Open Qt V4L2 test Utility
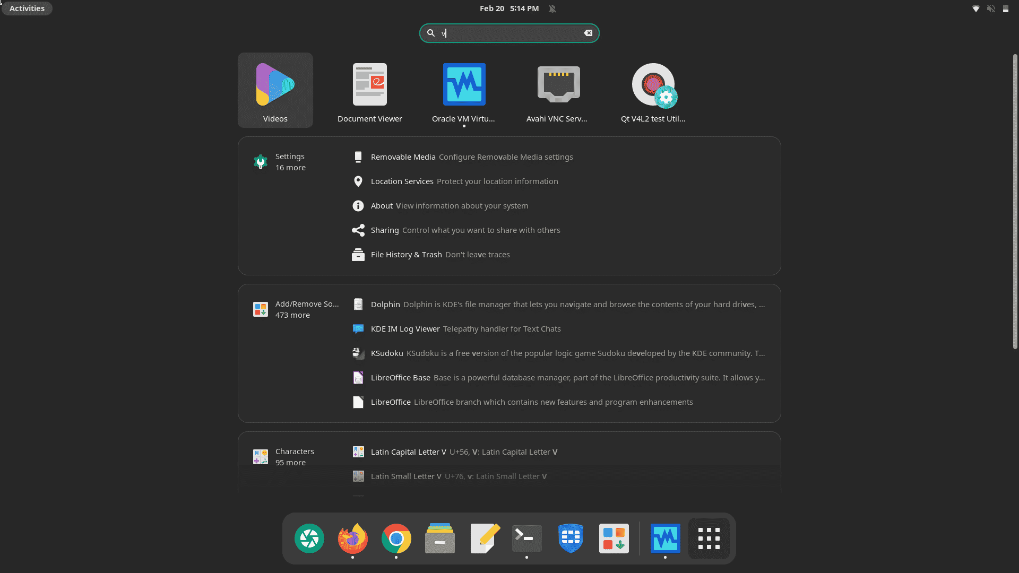1019x573 pixels. 653,90
